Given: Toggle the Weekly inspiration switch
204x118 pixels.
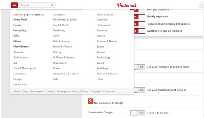Looking at the screenshot, I should click(x=140, y=17).
